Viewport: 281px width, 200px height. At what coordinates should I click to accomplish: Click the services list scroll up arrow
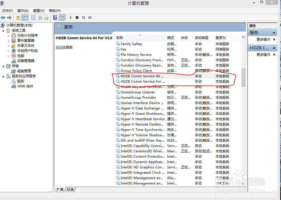pos(243,37)
